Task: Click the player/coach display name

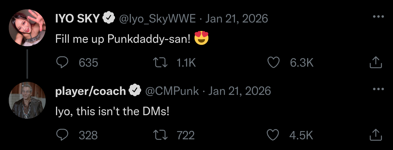Action: (91, 91)
